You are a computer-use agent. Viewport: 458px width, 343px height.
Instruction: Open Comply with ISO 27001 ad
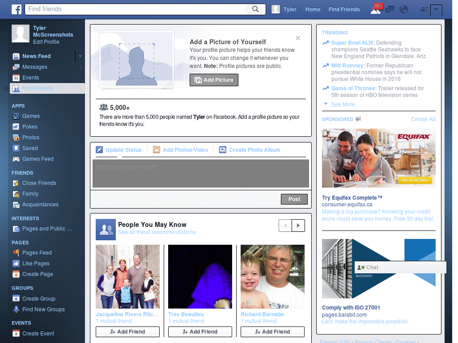[351, 308]
